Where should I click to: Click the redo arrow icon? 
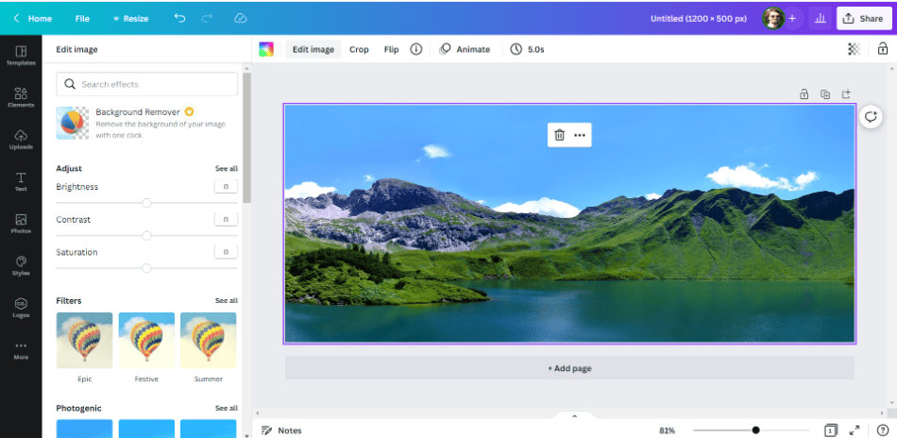tap(207, 18)
